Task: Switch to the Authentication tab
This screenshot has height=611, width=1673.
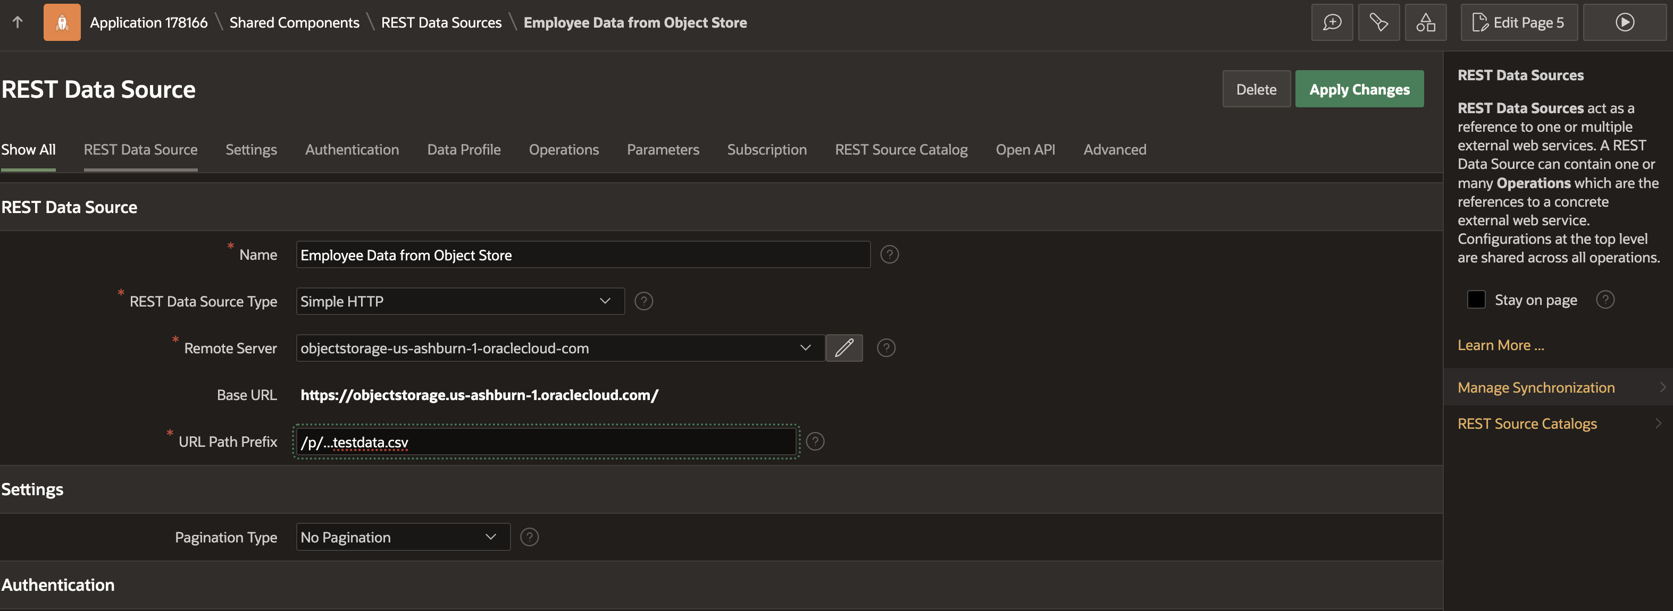Action: [352, 150]
